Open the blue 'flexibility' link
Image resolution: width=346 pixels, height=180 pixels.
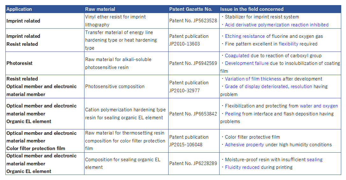288,44
